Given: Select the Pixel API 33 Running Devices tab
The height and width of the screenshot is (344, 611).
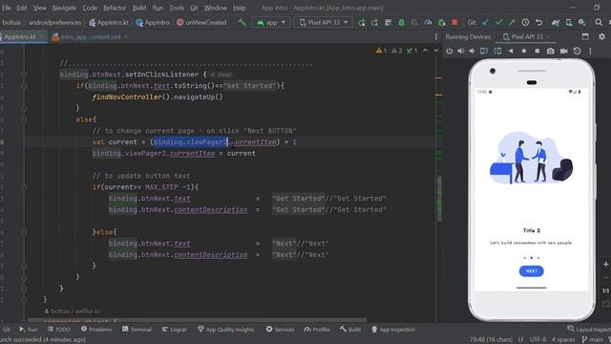Looking at the screenshot, I should 527,37.
